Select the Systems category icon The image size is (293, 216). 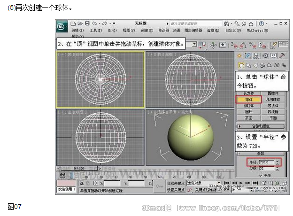284,65
